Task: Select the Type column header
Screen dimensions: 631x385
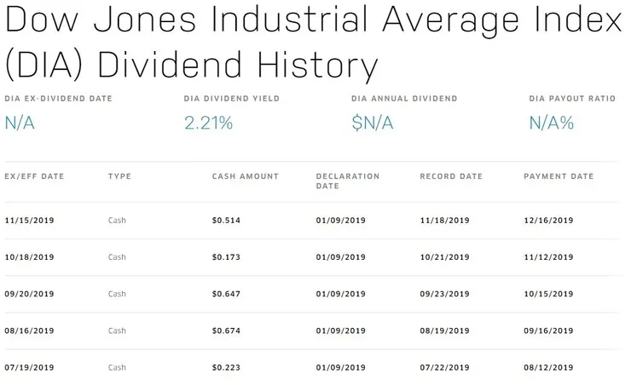Action: [x=119, y=176]
